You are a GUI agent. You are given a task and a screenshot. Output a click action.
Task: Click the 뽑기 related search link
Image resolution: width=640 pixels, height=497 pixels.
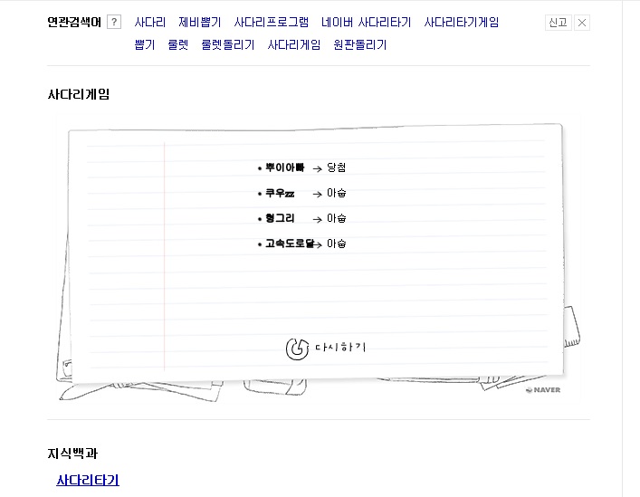pos(145,44)
